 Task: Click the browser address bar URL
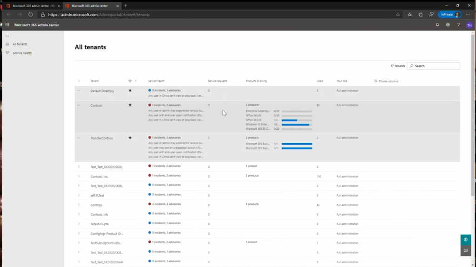click(99, 14)
